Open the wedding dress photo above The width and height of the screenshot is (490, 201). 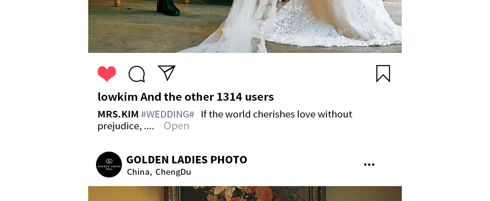tap(245, 26)
